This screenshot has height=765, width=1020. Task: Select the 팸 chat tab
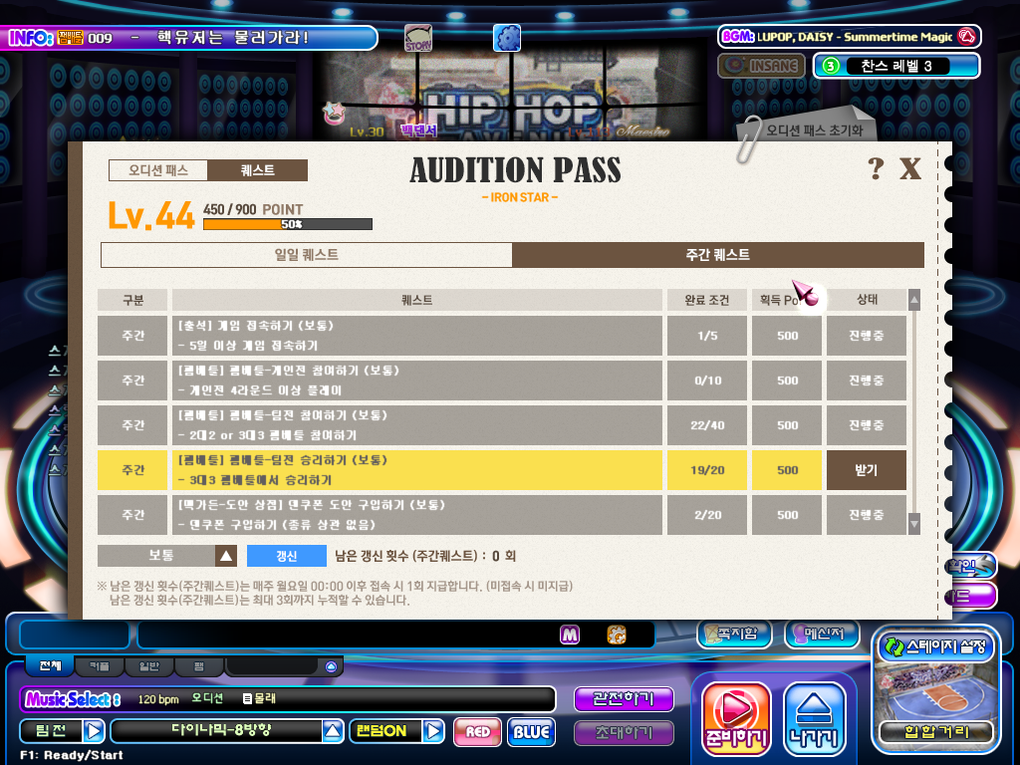click(199, 666)
